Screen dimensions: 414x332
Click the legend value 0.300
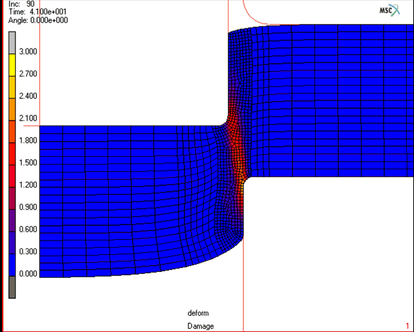click(28, 252)
